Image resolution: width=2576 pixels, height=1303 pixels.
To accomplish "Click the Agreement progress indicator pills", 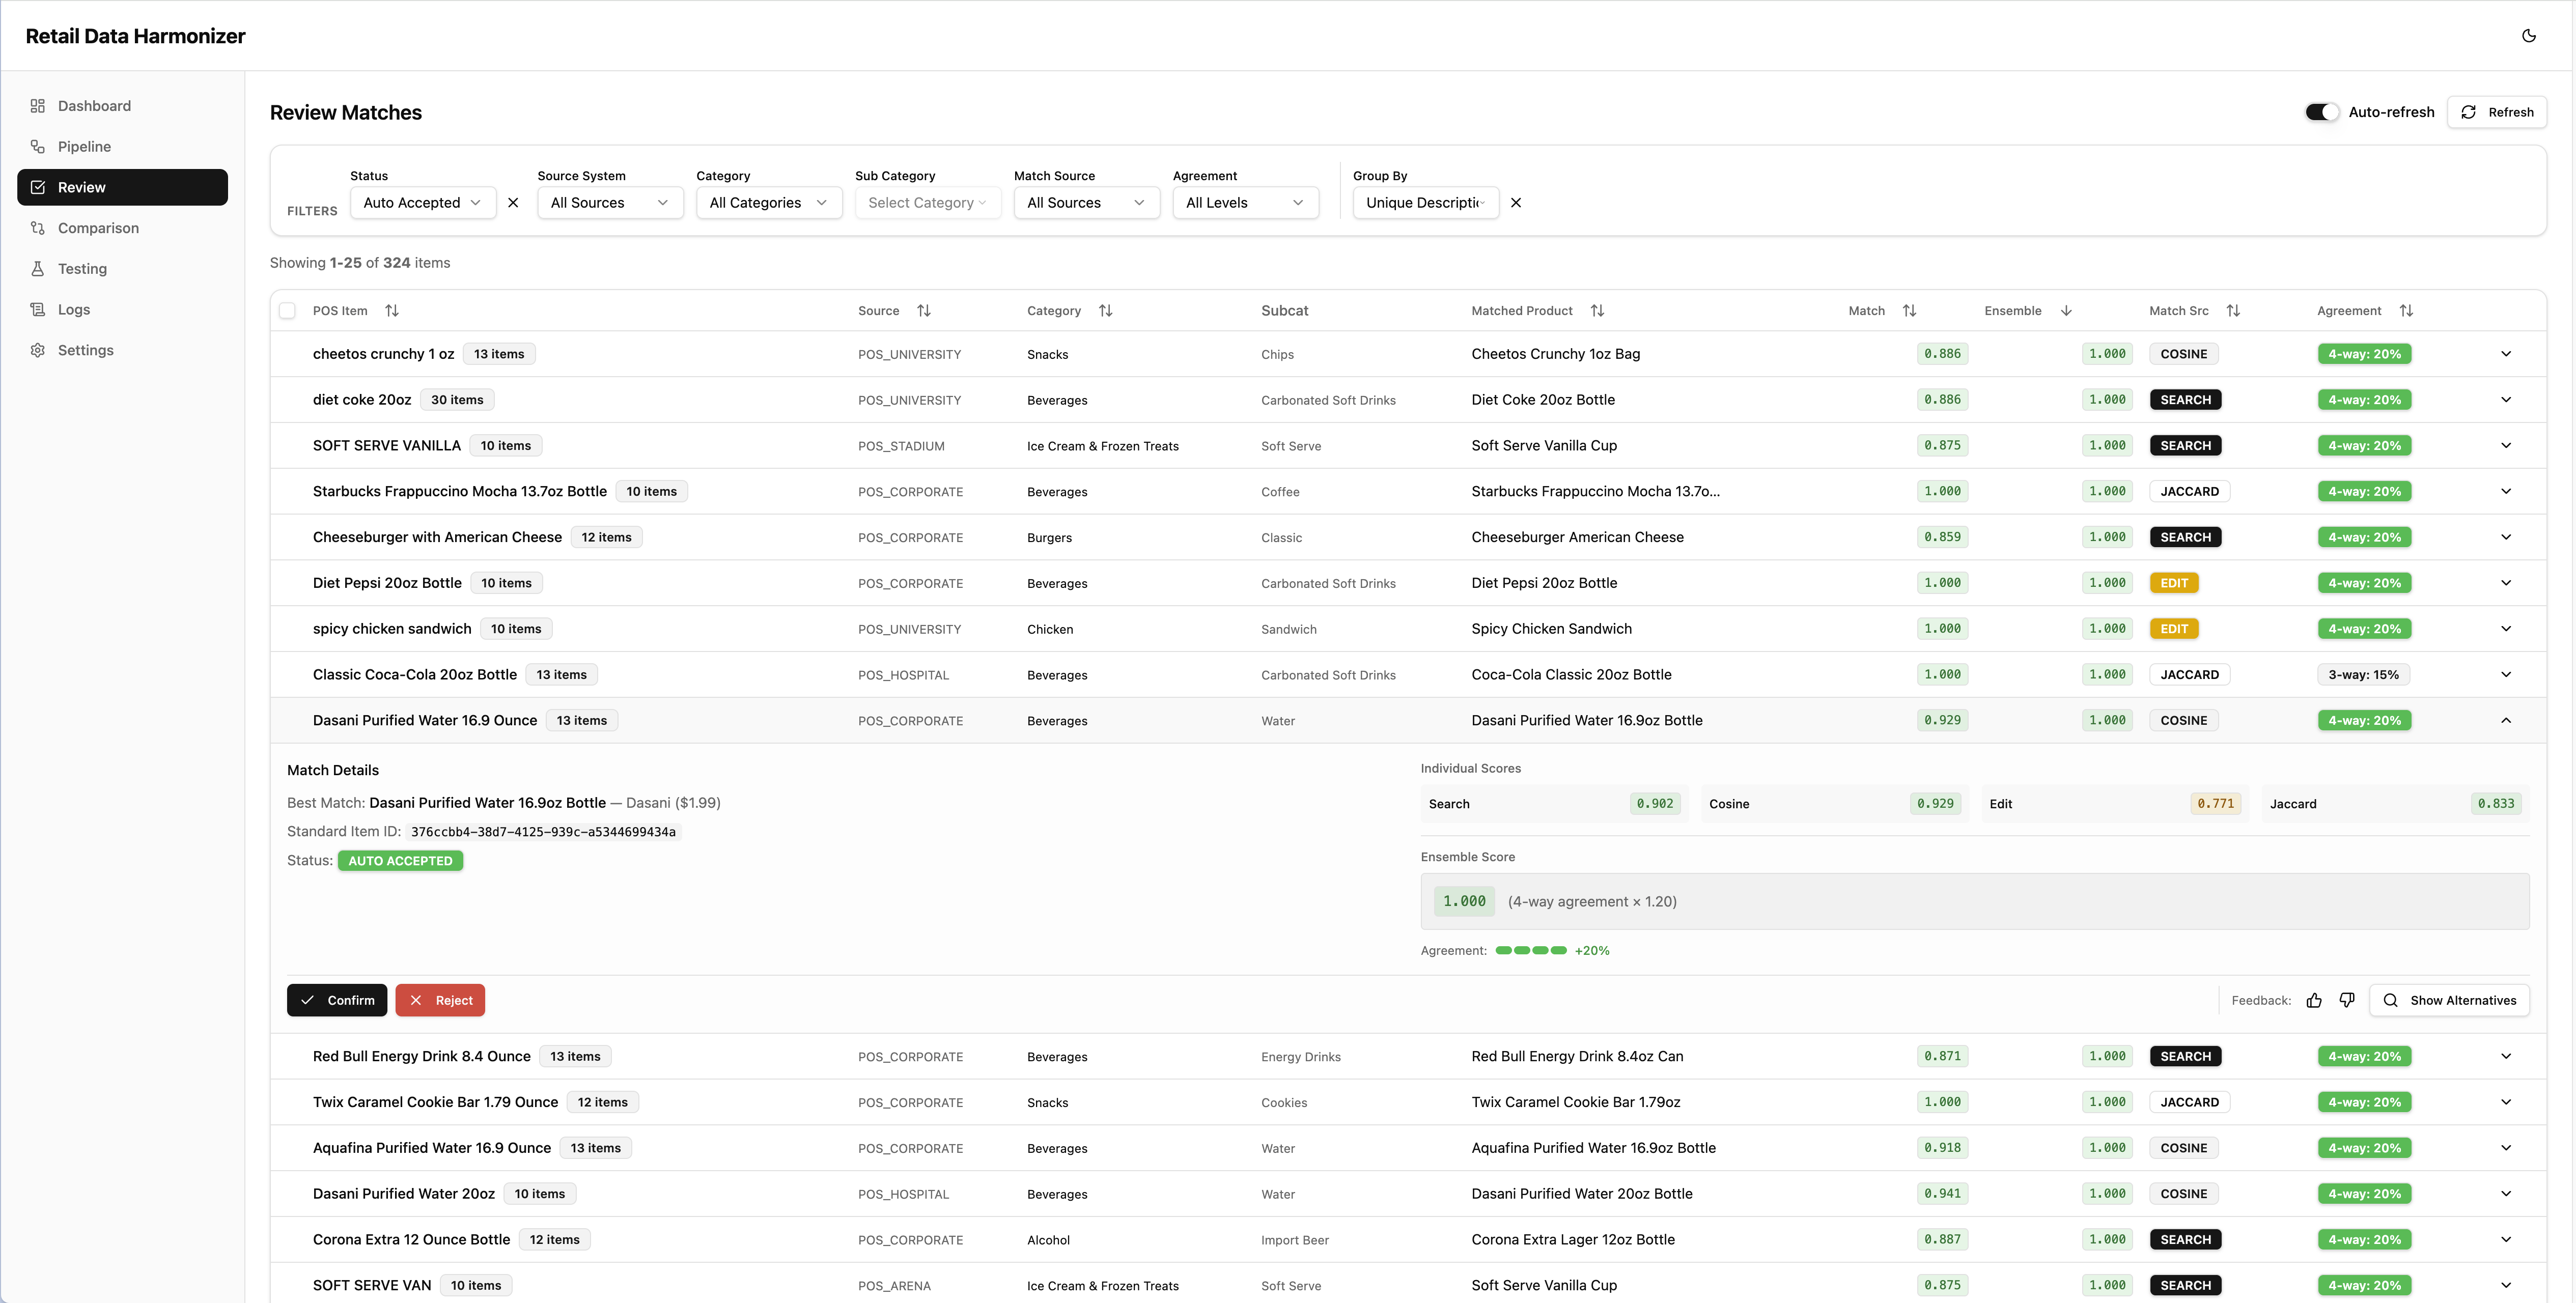I will click(x=1531, y=950).
